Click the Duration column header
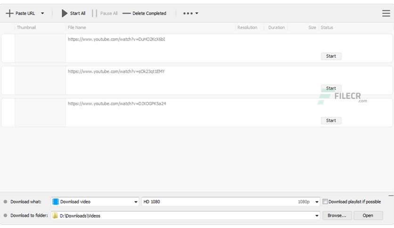 point(276,27)
